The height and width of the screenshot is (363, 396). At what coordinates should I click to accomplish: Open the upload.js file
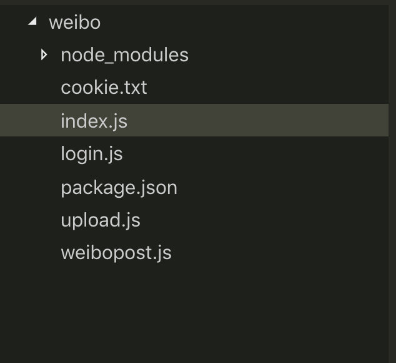[100, 220]
